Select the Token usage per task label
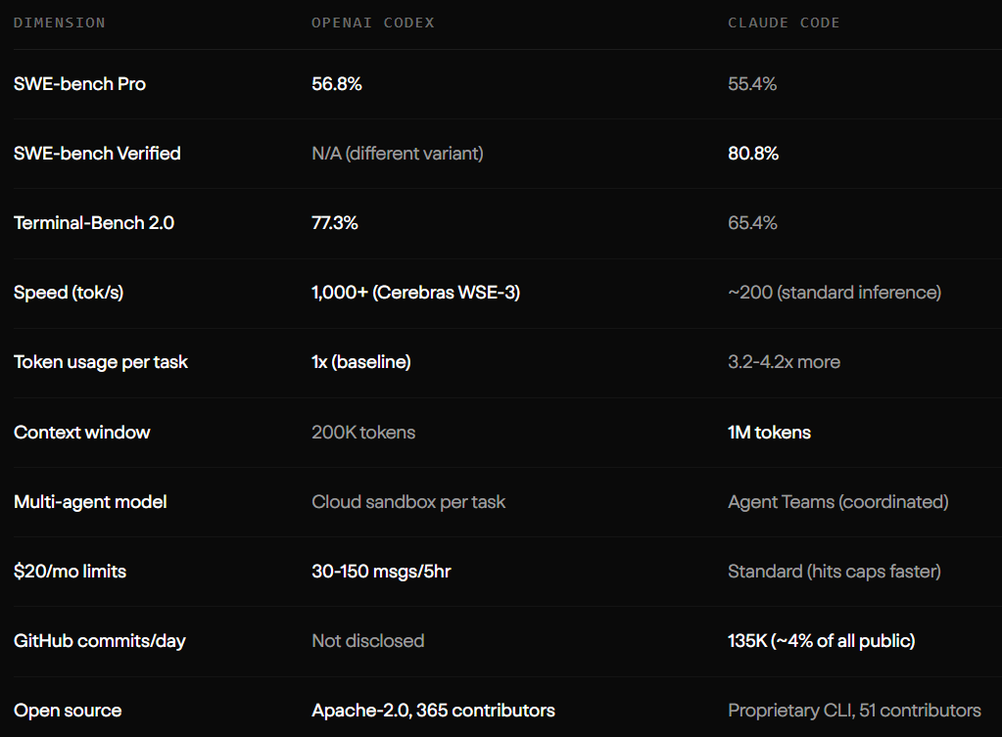This screenshot has width=1002, height=737. tap(101, 362)
